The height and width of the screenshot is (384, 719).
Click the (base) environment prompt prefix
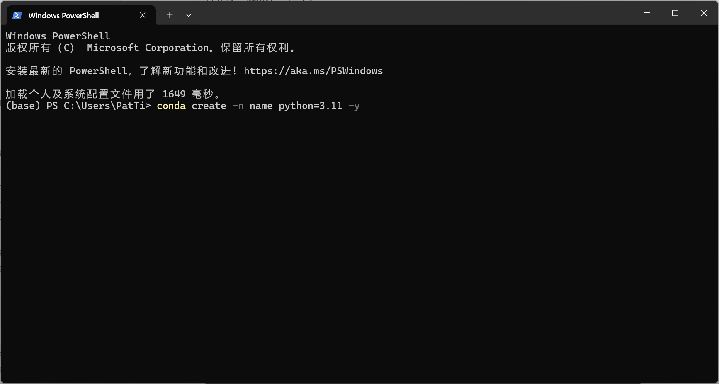[x=23, y=106]
